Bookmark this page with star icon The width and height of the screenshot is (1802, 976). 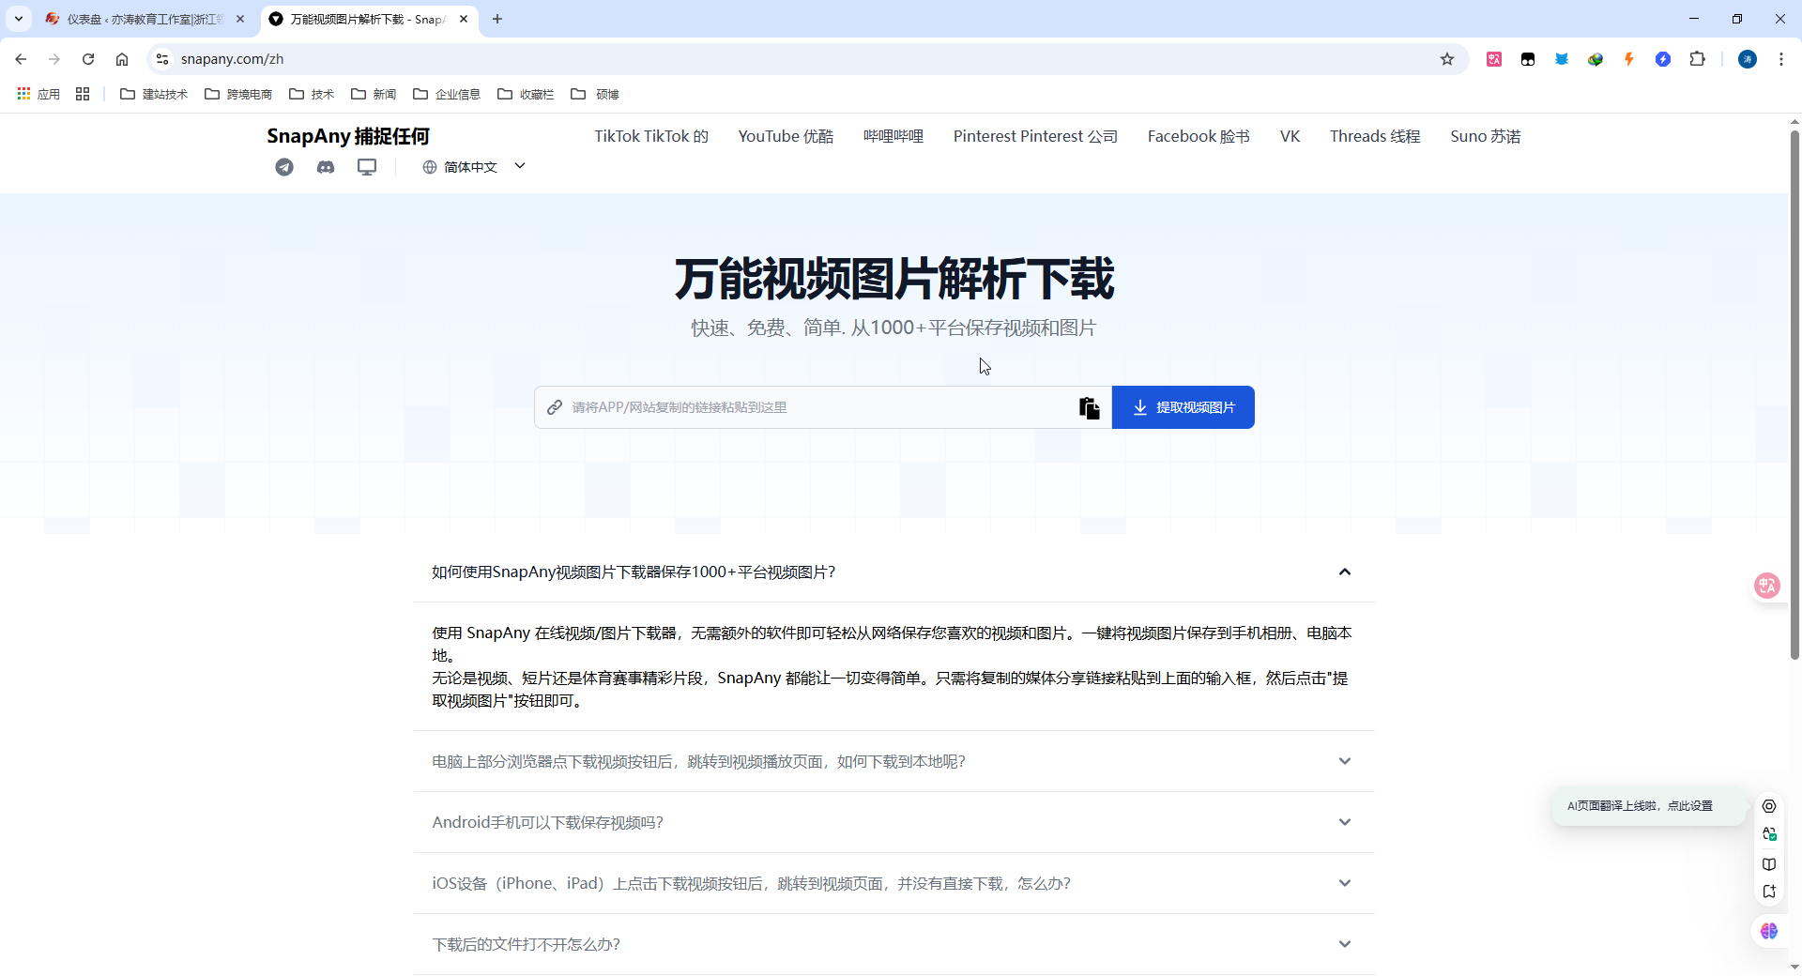(1447, 59)
